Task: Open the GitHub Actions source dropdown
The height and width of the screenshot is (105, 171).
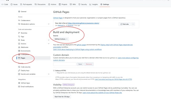Action: pyautogui.click(x=61, y=39)
